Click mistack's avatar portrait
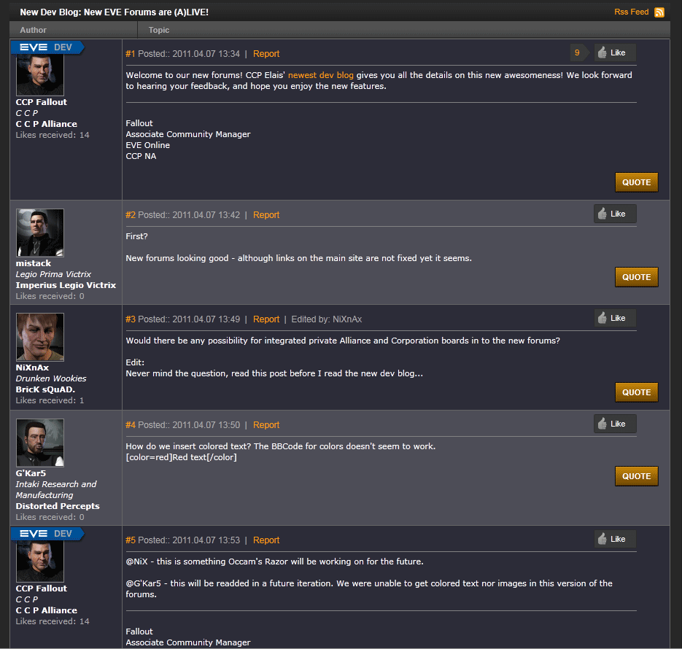The image size is (682, 649). (x=40, y=233)
